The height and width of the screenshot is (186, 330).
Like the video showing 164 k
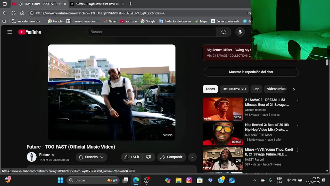click(x=131, y=157)
